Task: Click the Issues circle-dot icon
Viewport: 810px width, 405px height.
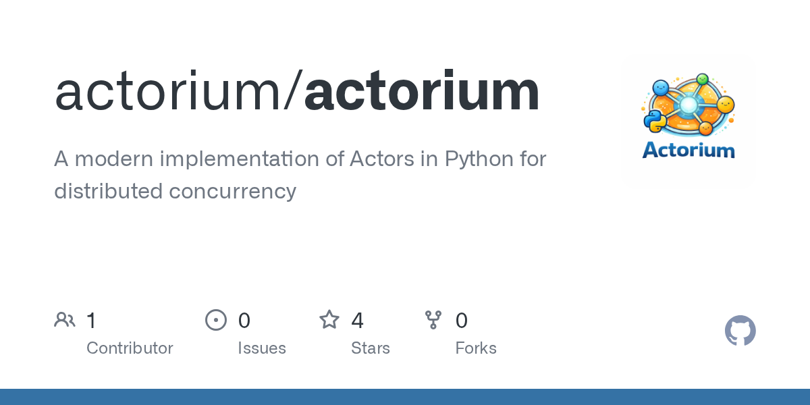Action: point(216,320)
